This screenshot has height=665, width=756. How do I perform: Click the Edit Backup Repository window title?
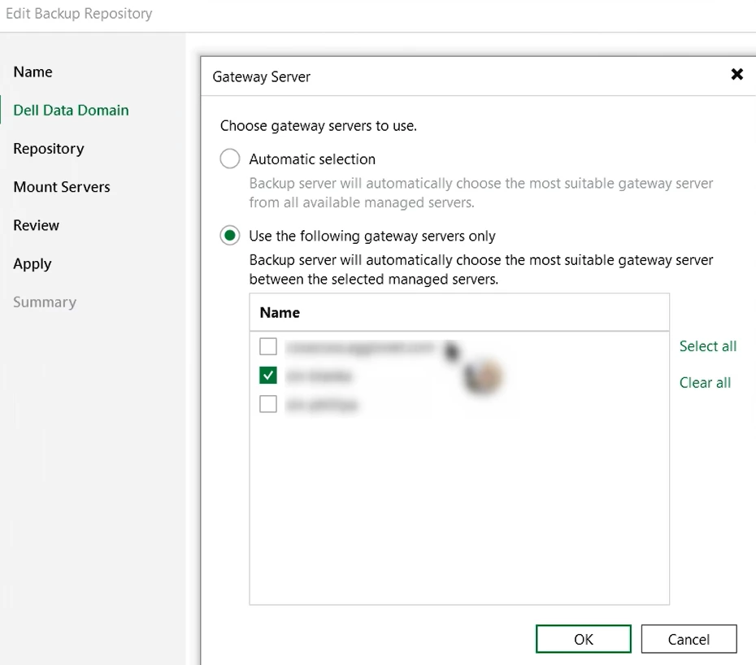pyautogui.click(x=79, y=14)
